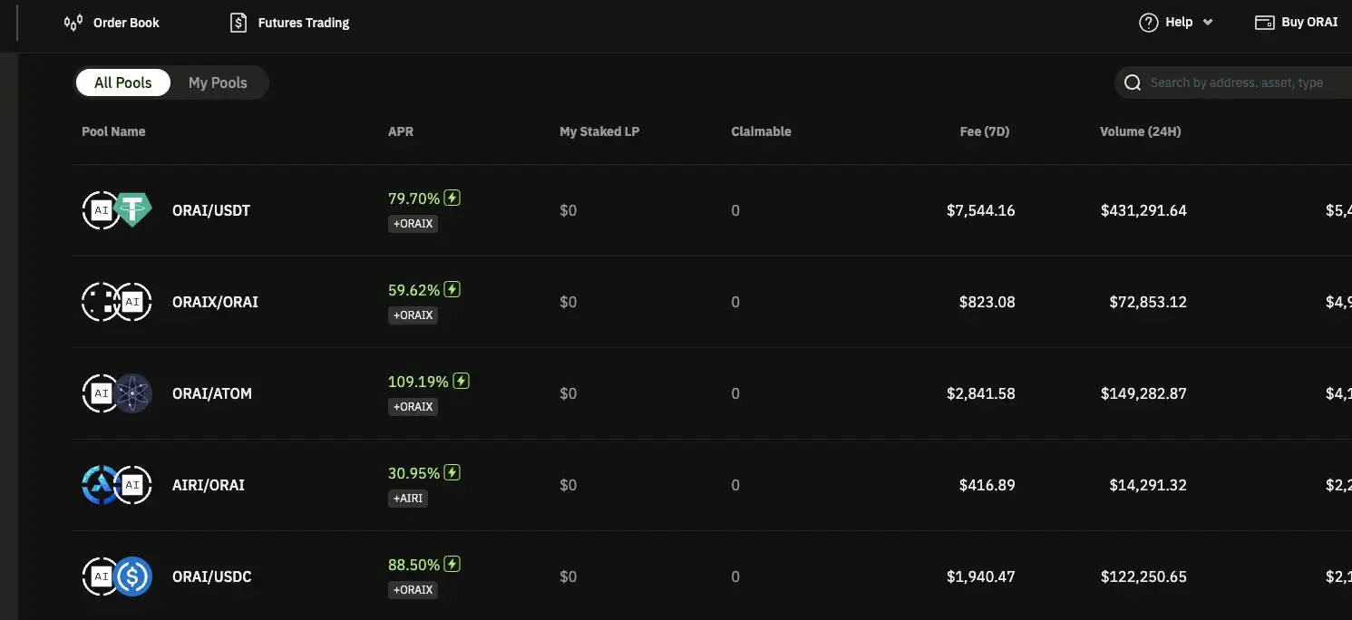Click the search magnifier icon
1352x620 pixels.
point(1133,83)
